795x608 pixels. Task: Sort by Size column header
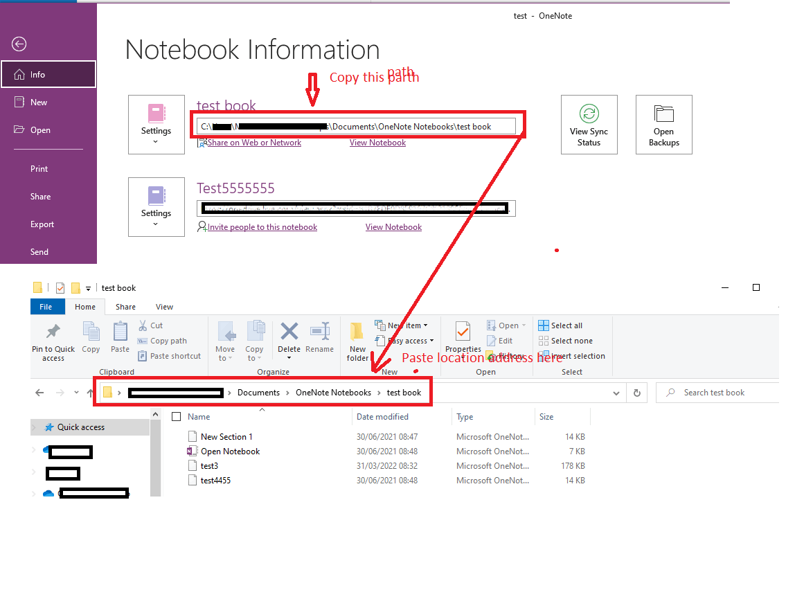coord(546,417)
